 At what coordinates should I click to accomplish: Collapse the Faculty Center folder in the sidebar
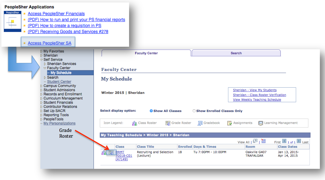[x=45, y=68]
